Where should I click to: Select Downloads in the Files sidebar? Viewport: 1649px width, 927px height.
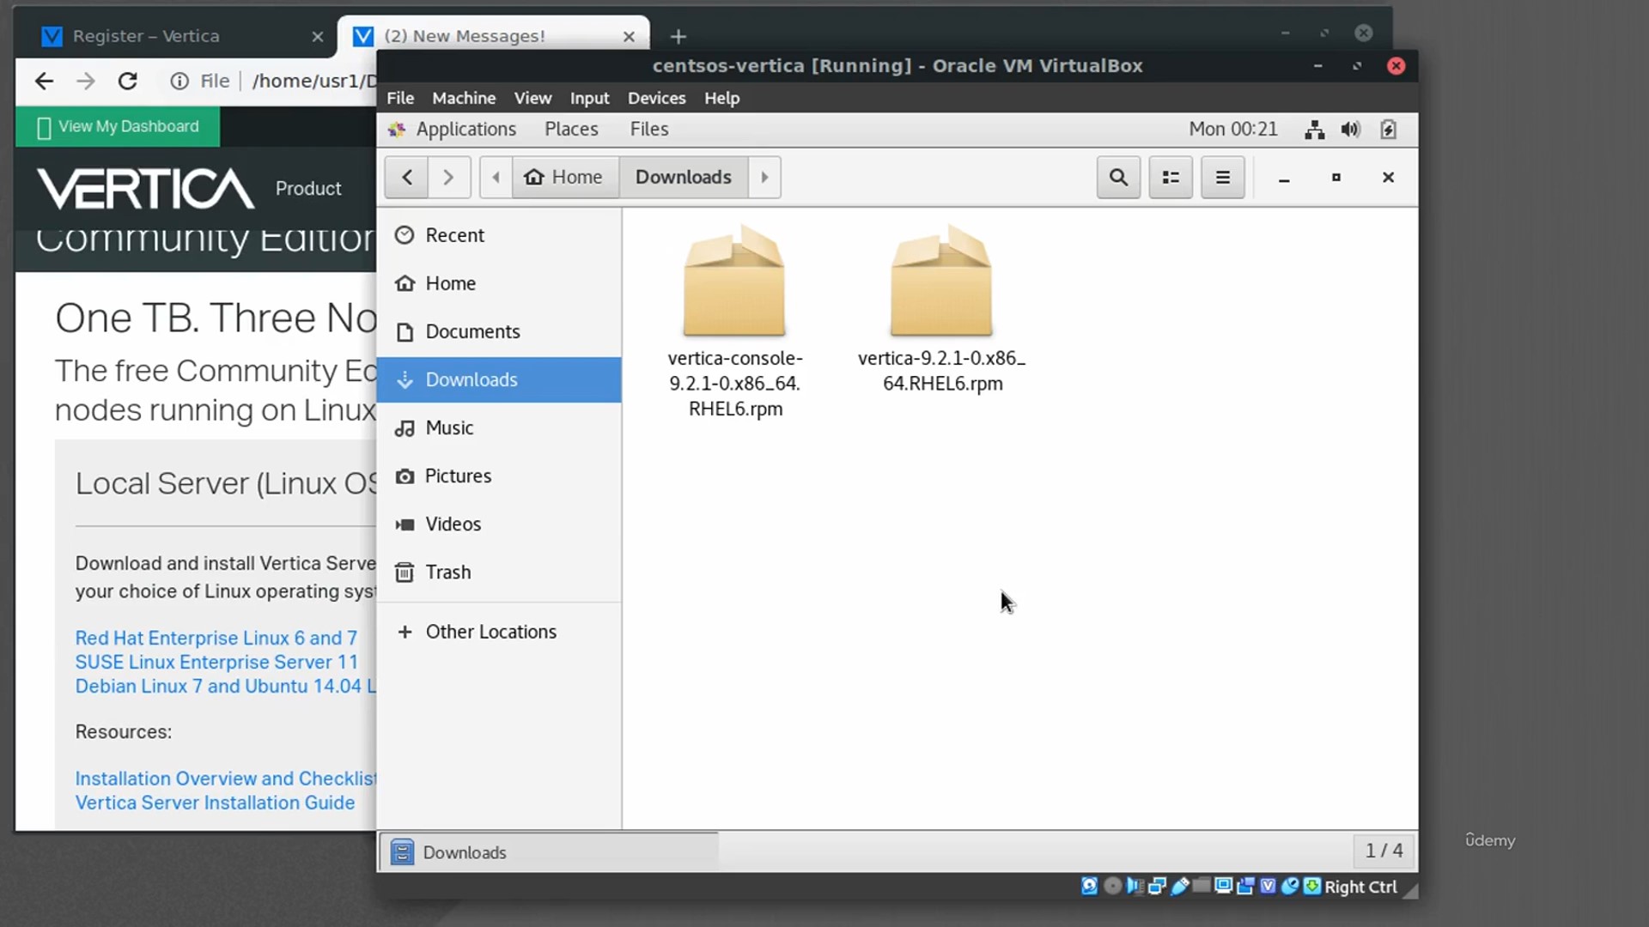(x=498, y=379)
